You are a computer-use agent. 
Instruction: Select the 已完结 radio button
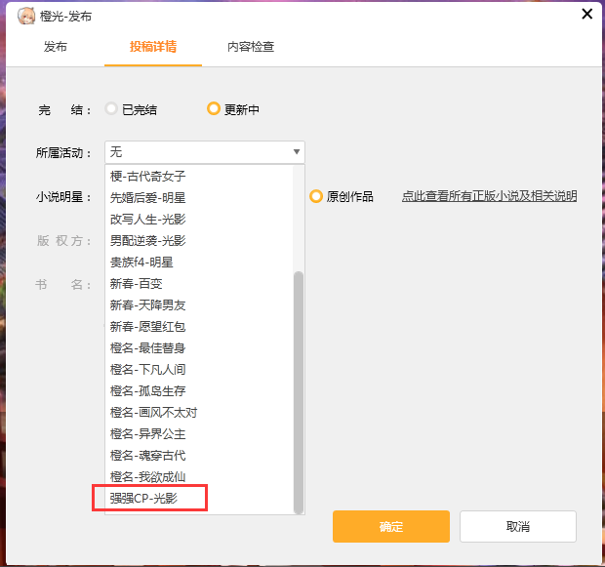[x=112, y=109]
